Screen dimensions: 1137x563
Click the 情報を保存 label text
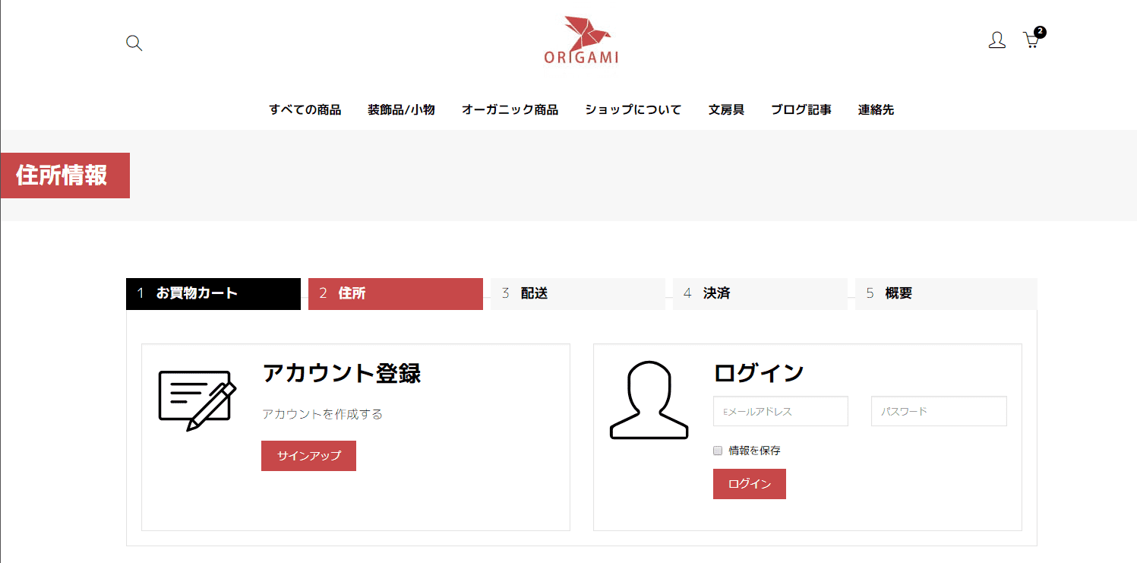(754, 451)
